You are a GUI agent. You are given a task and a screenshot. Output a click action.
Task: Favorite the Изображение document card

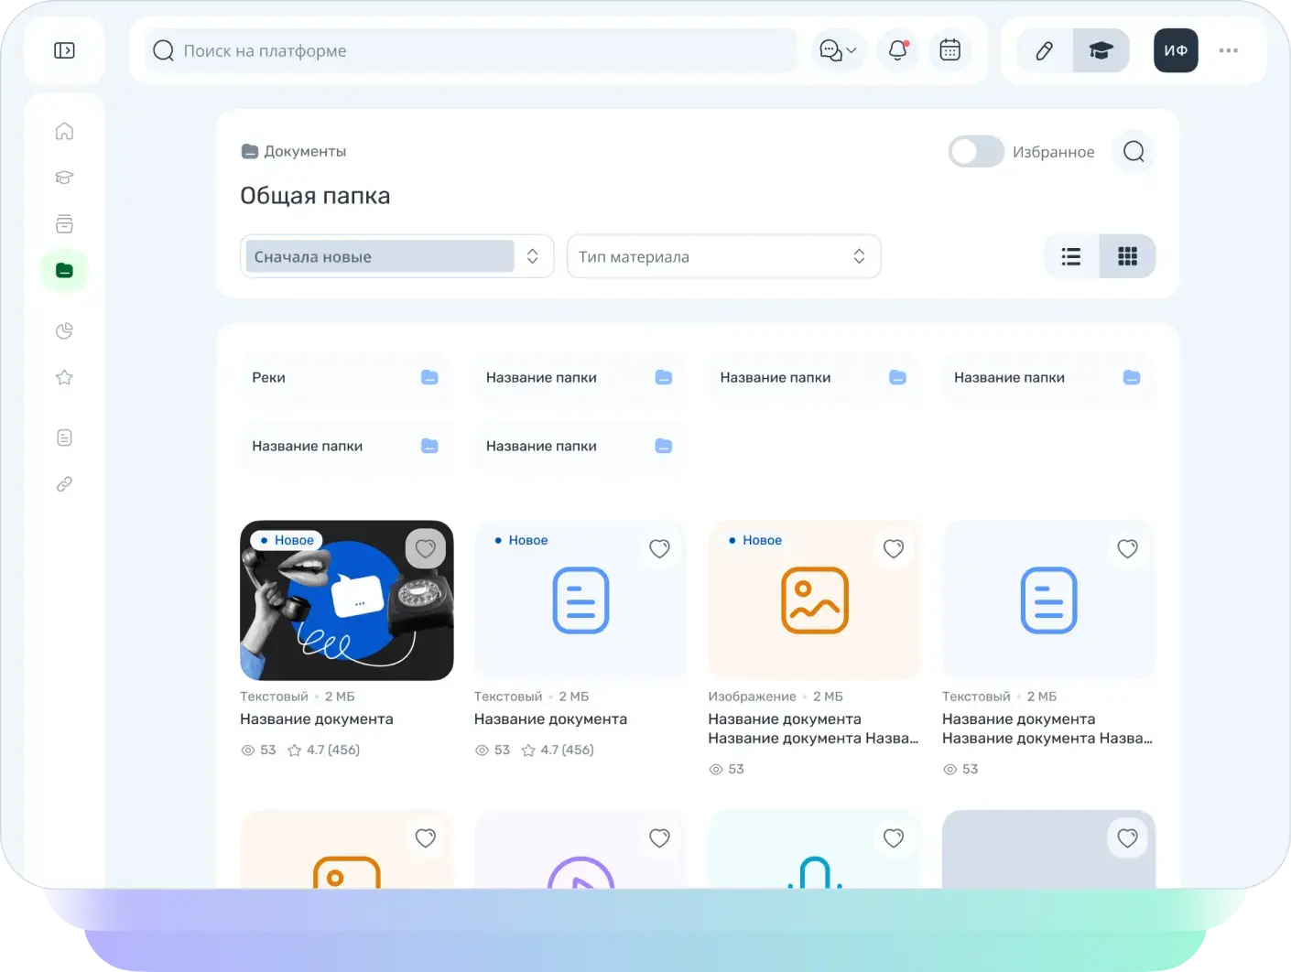pos(894,548)
